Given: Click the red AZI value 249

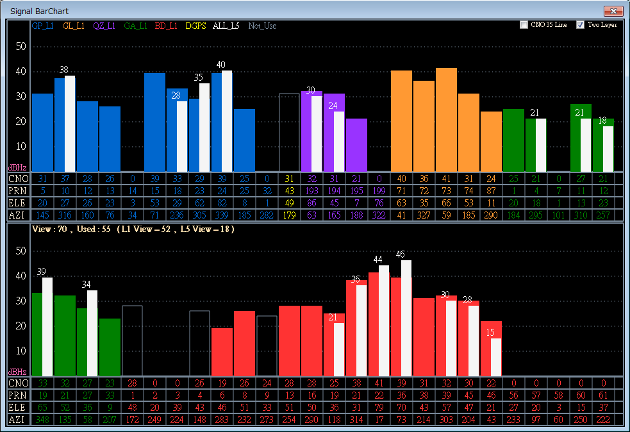Looking at the screenshot, I should [154, 420].
